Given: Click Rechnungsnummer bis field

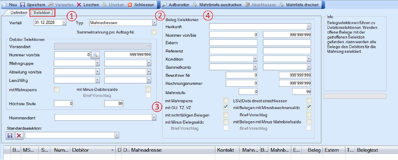Looking at the screenshot, I should (295, 84).
